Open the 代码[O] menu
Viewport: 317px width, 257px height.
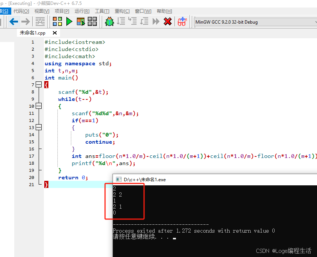21,11
